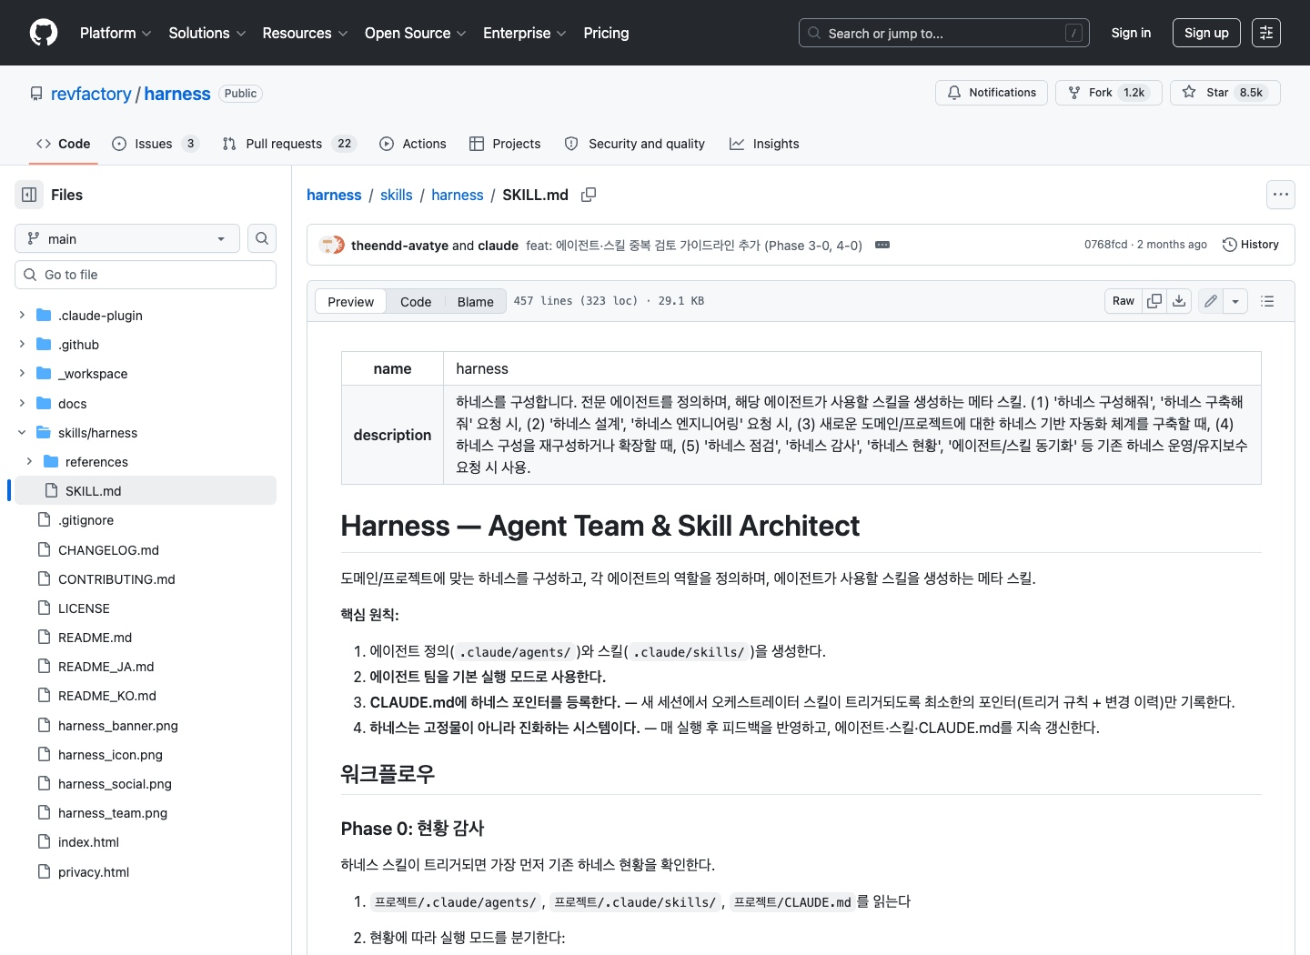Click the Sign up button

tap(1206, 33)
